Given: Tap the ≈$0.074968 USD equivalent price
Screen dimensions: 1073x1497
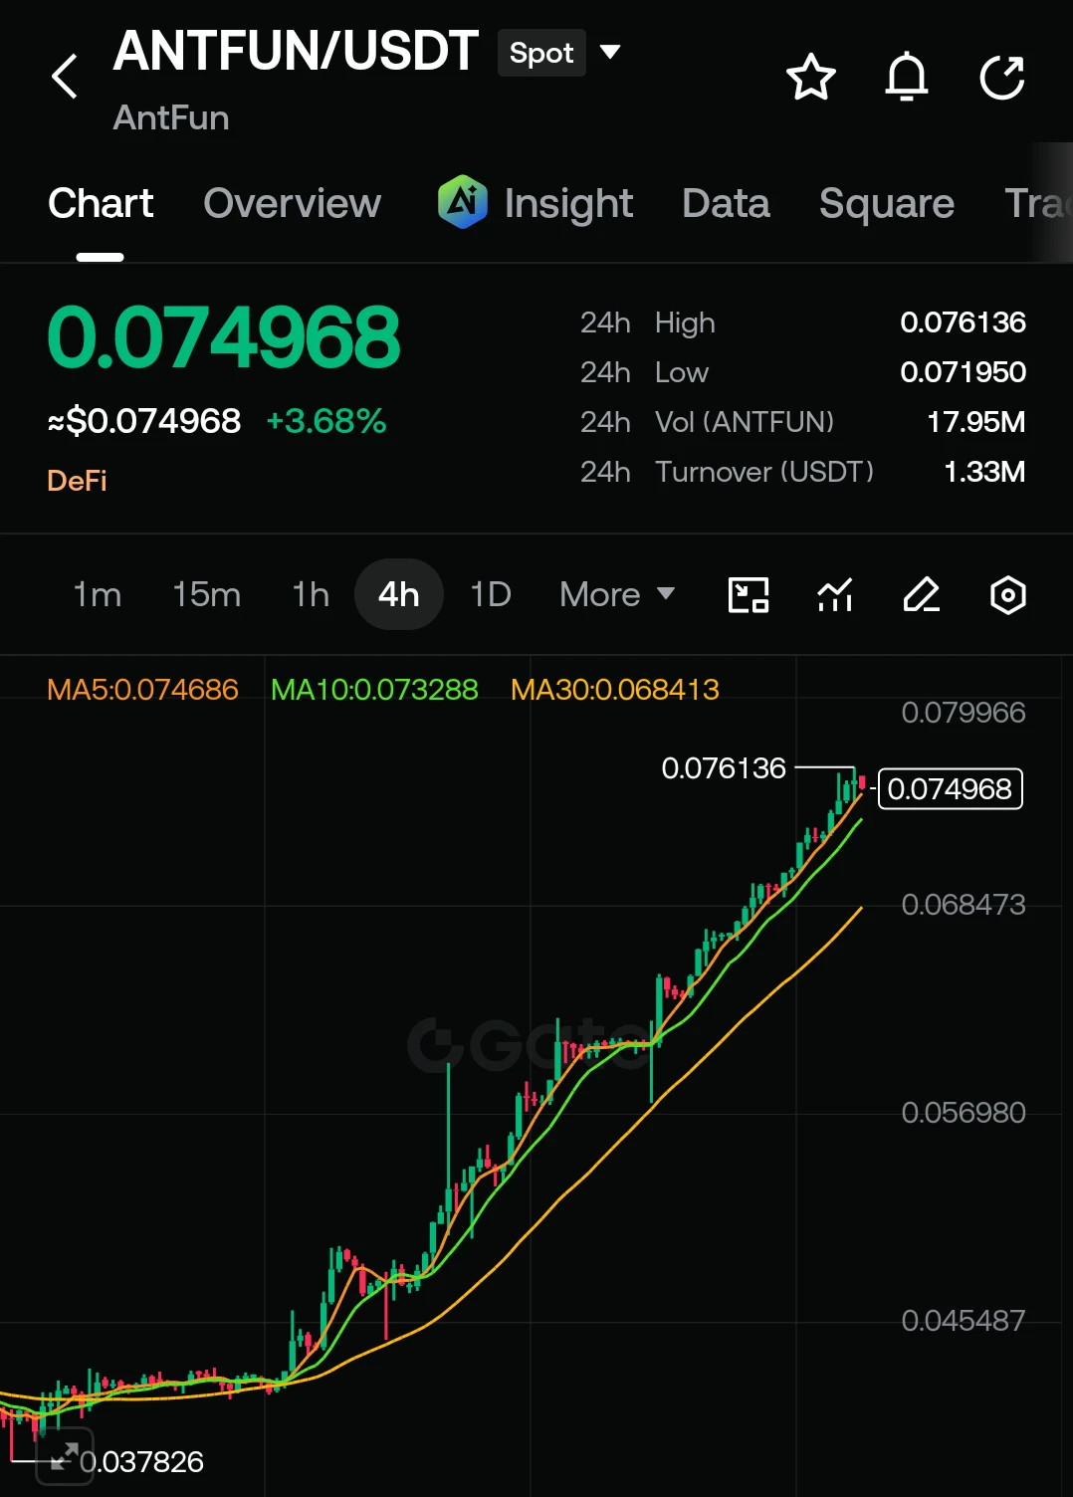Looking at the screenshot, I should click(x=144, y=421).
